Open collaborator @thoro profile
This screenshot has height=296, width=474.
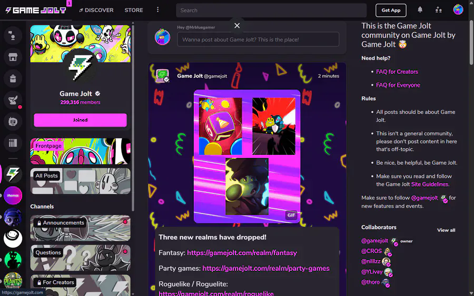click(371, 282)
